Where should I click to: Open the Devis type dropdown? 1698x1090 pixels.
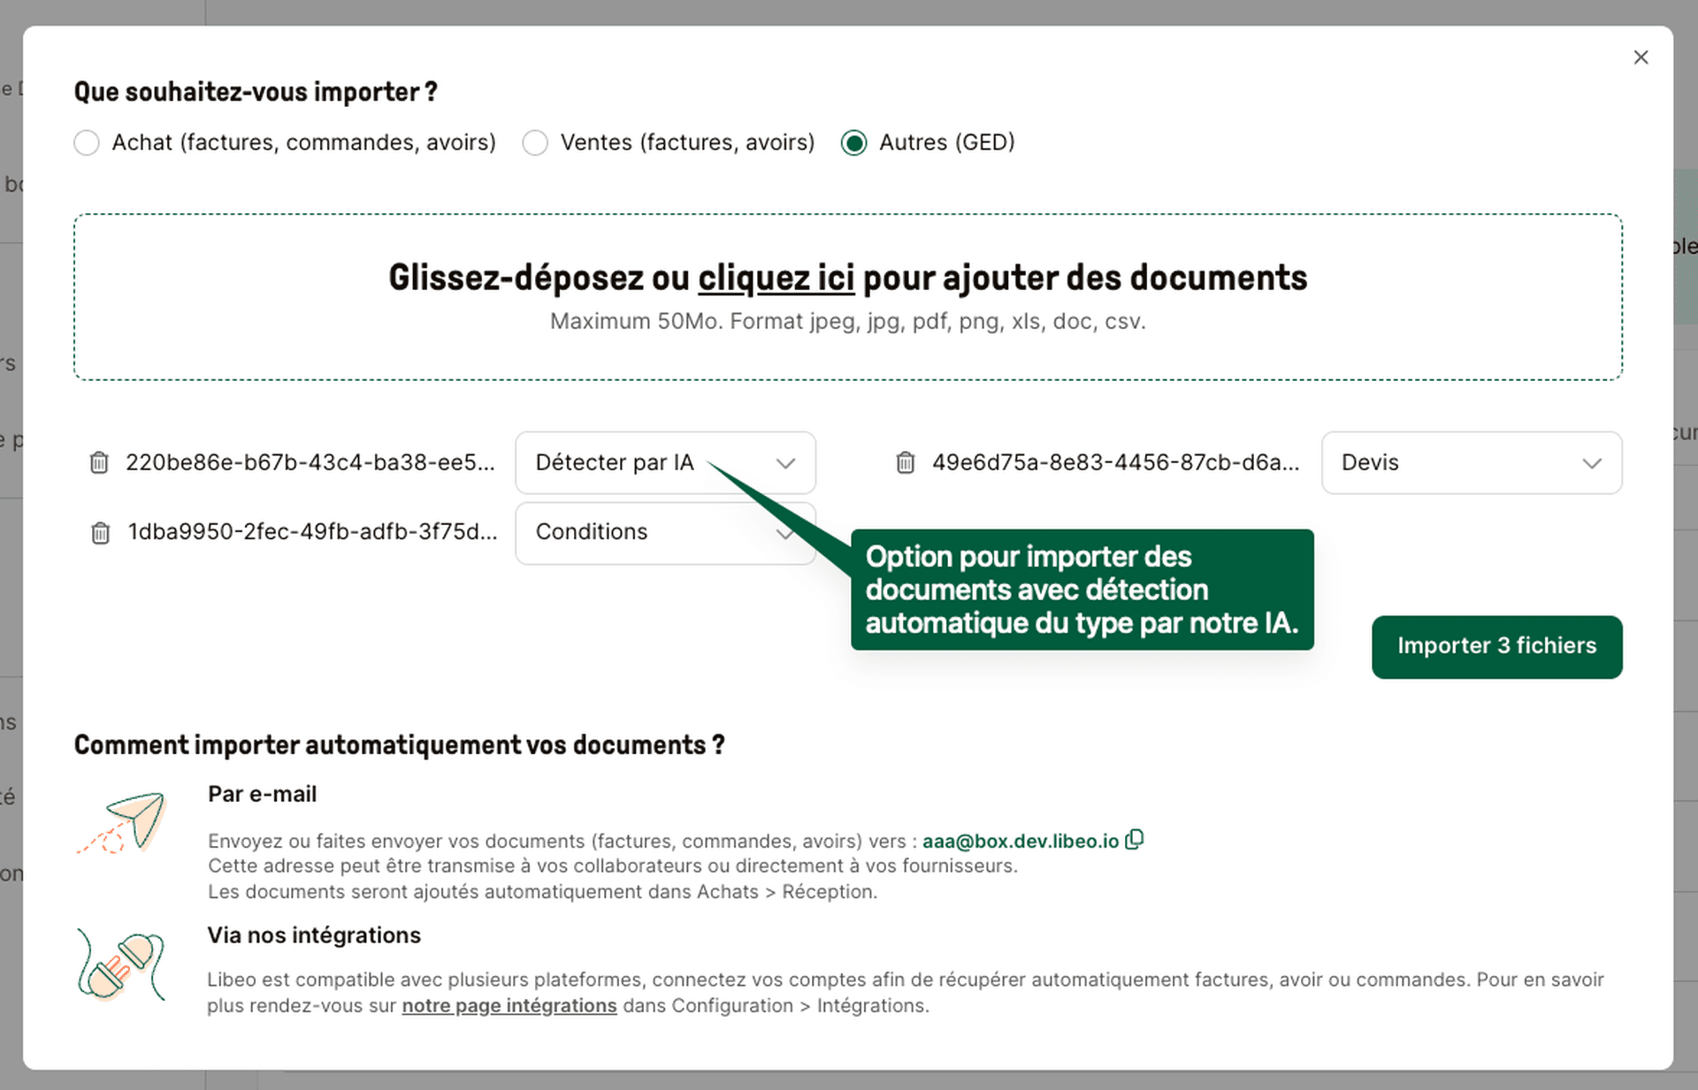pyautogui.click(x=1471, y=462)
